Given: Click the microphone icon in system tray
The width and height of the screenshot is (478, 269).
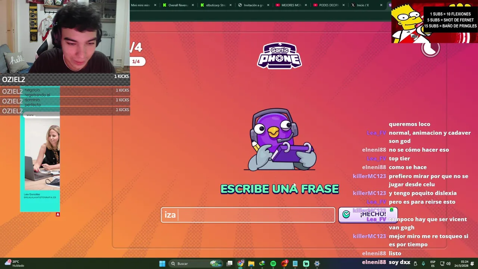Looking at the screenshot, I should pos(423,264).
